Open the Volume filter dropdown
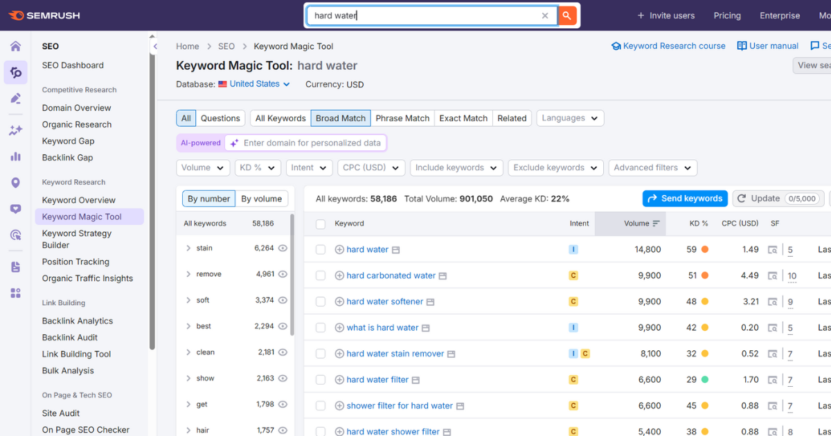 tap(203, 167)
